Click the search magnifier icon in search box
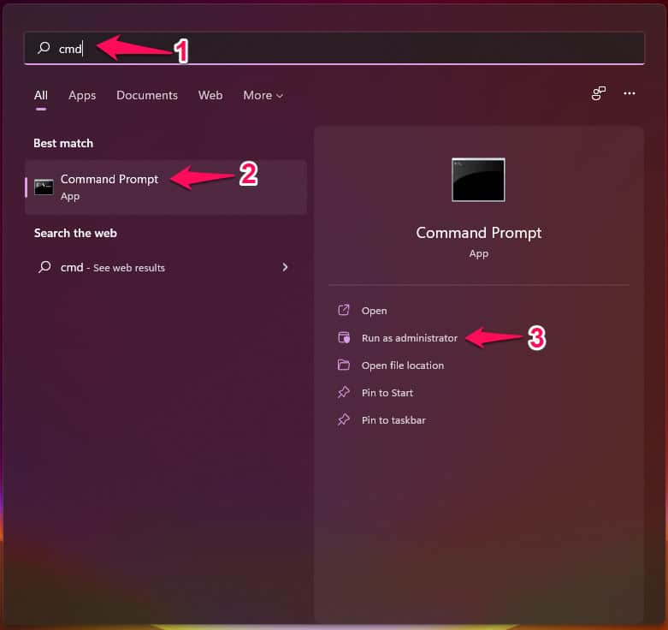 tap(44, 47)
